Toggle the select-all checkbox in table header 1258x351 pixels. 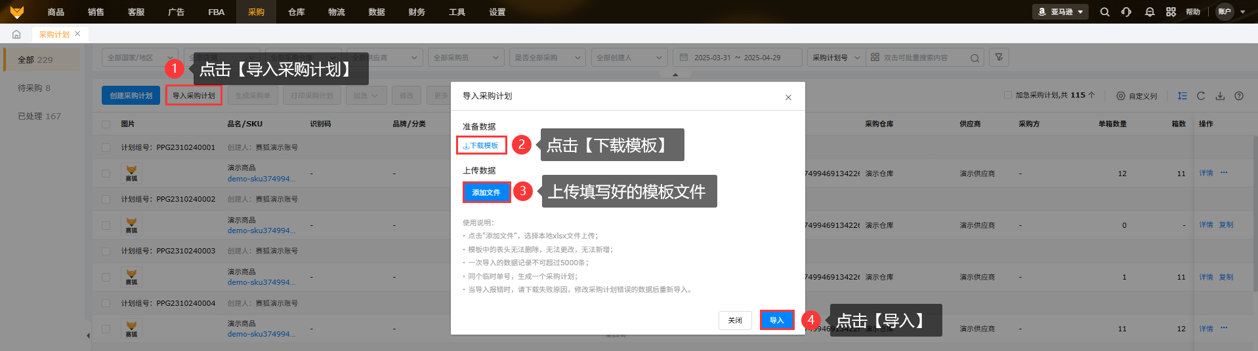[x=106, y=124]
